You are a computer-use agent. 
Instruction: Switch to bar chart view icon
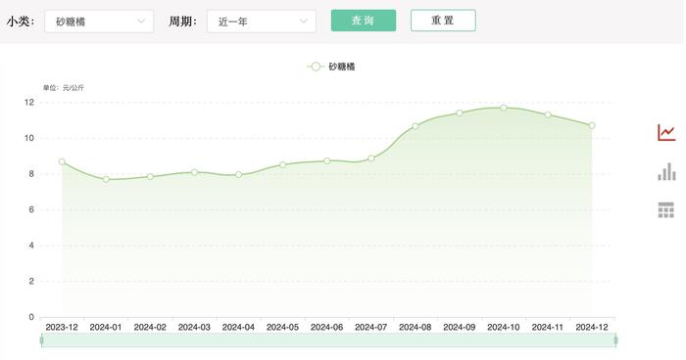(x=666, y=172)
